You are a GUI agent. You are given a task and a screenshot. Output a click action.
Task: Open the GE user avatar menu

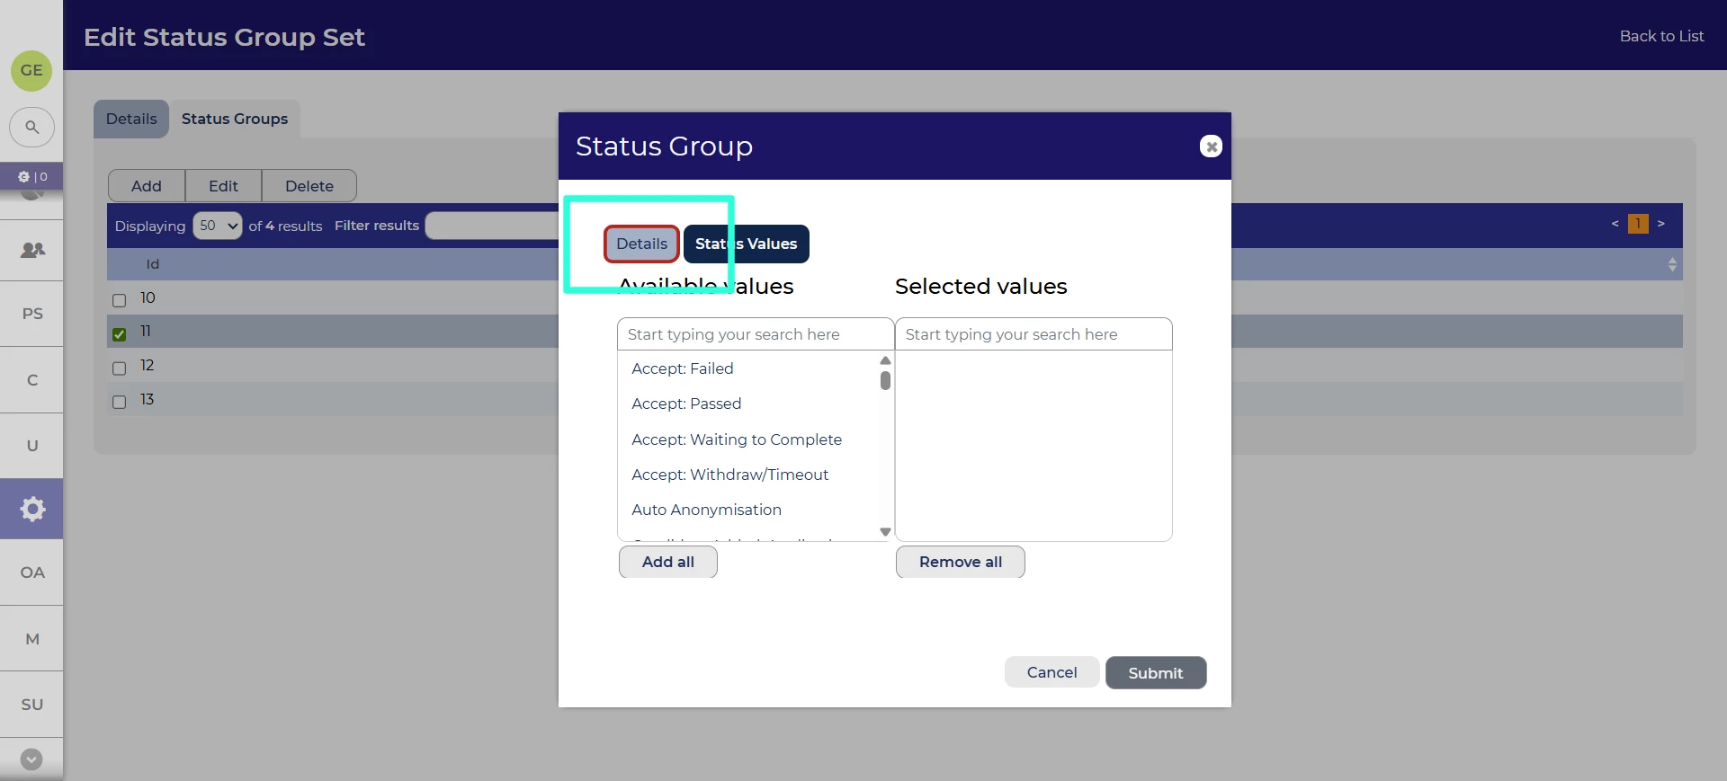[x=31, y=70]
